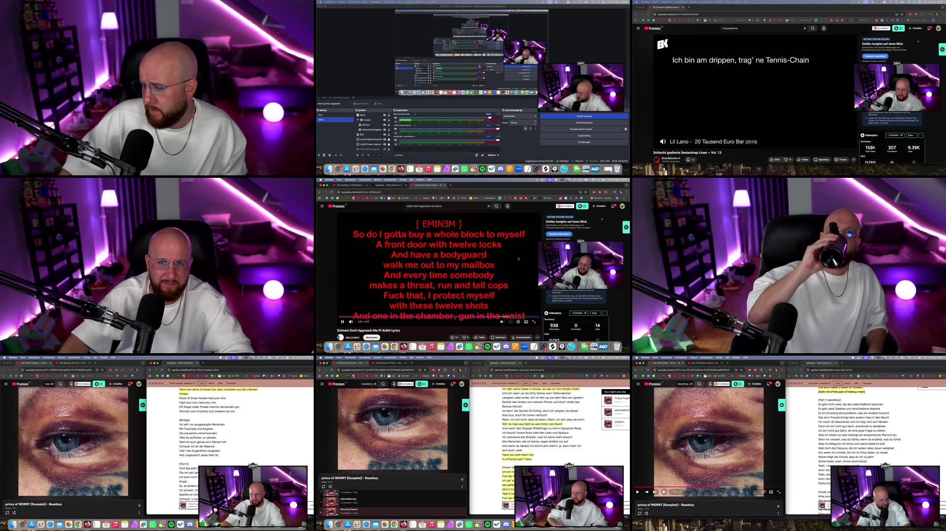
Task: Subscribe using the Abonnieren button
Action: coord(371,337)
